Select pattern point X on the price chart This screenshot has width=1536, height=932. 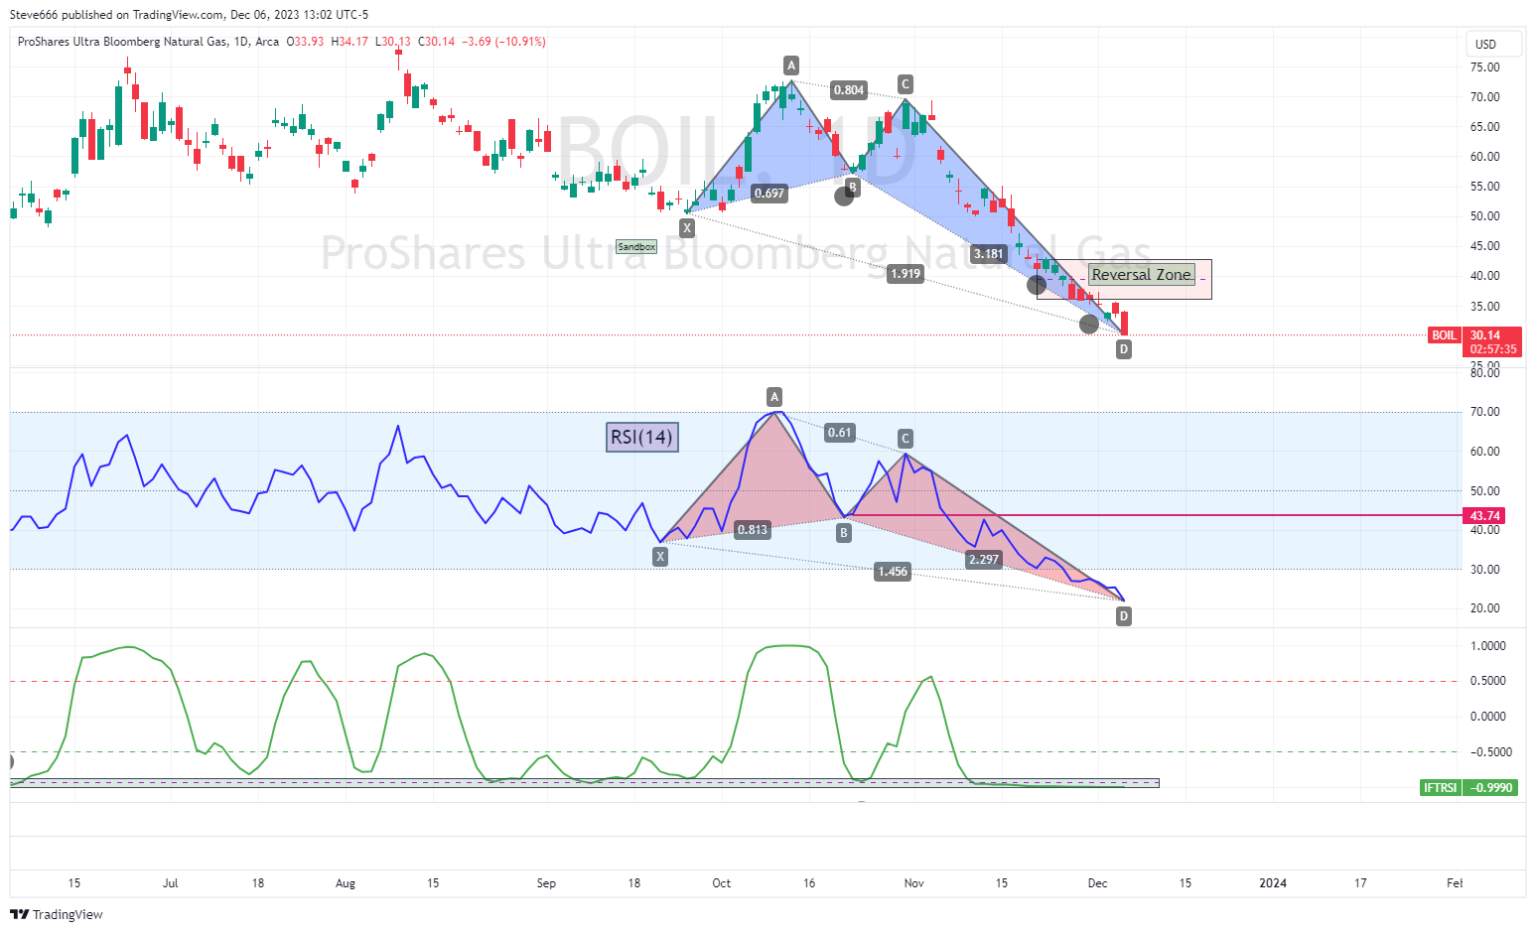[687, 228]
